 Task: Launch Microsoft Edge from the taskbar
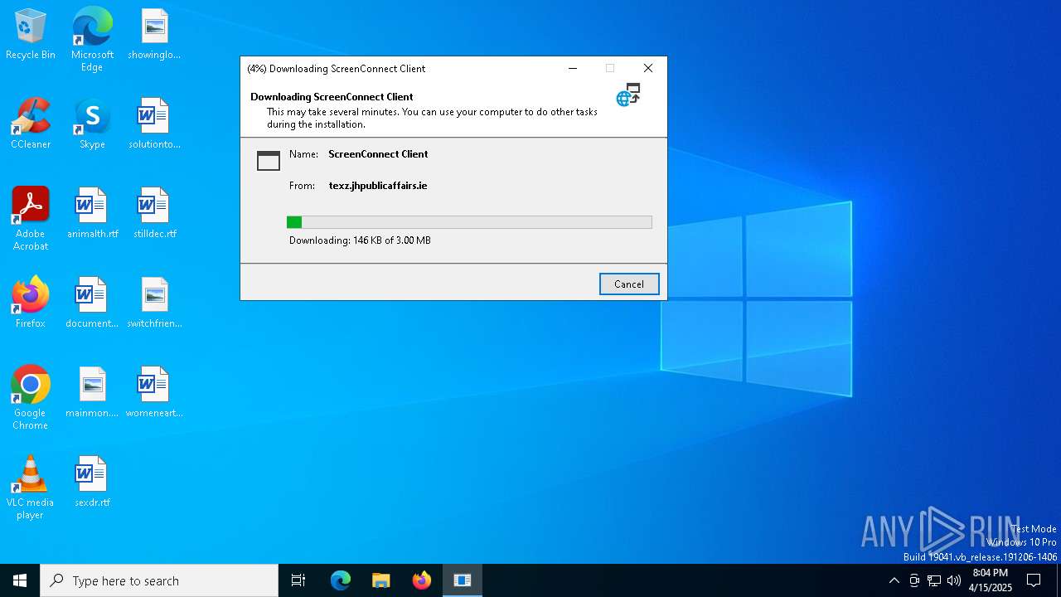pyautogui.click(x=341, y=580)
